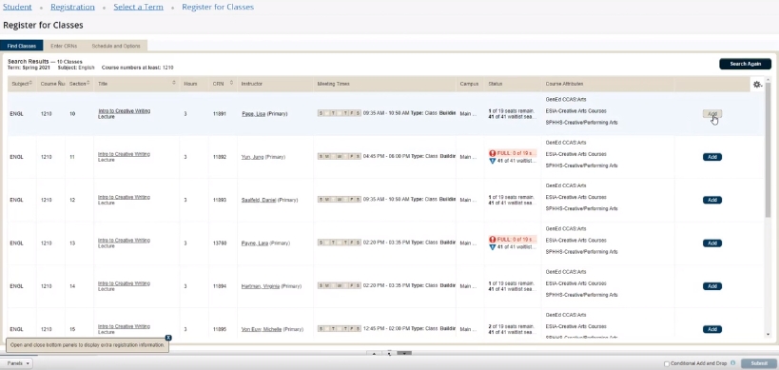Click the info icon beside Conditional Add and Drop
Image resolution: width=779 pixels, height=370 pixels.
(x=732, y=363)
